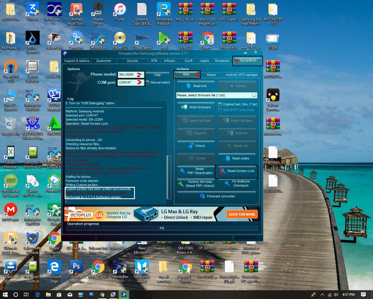Image resolution: width=373 pixels, height=299 pixels.
Task: Open the iTunes desktop shortcut
Action: click(x=120, y=12)
